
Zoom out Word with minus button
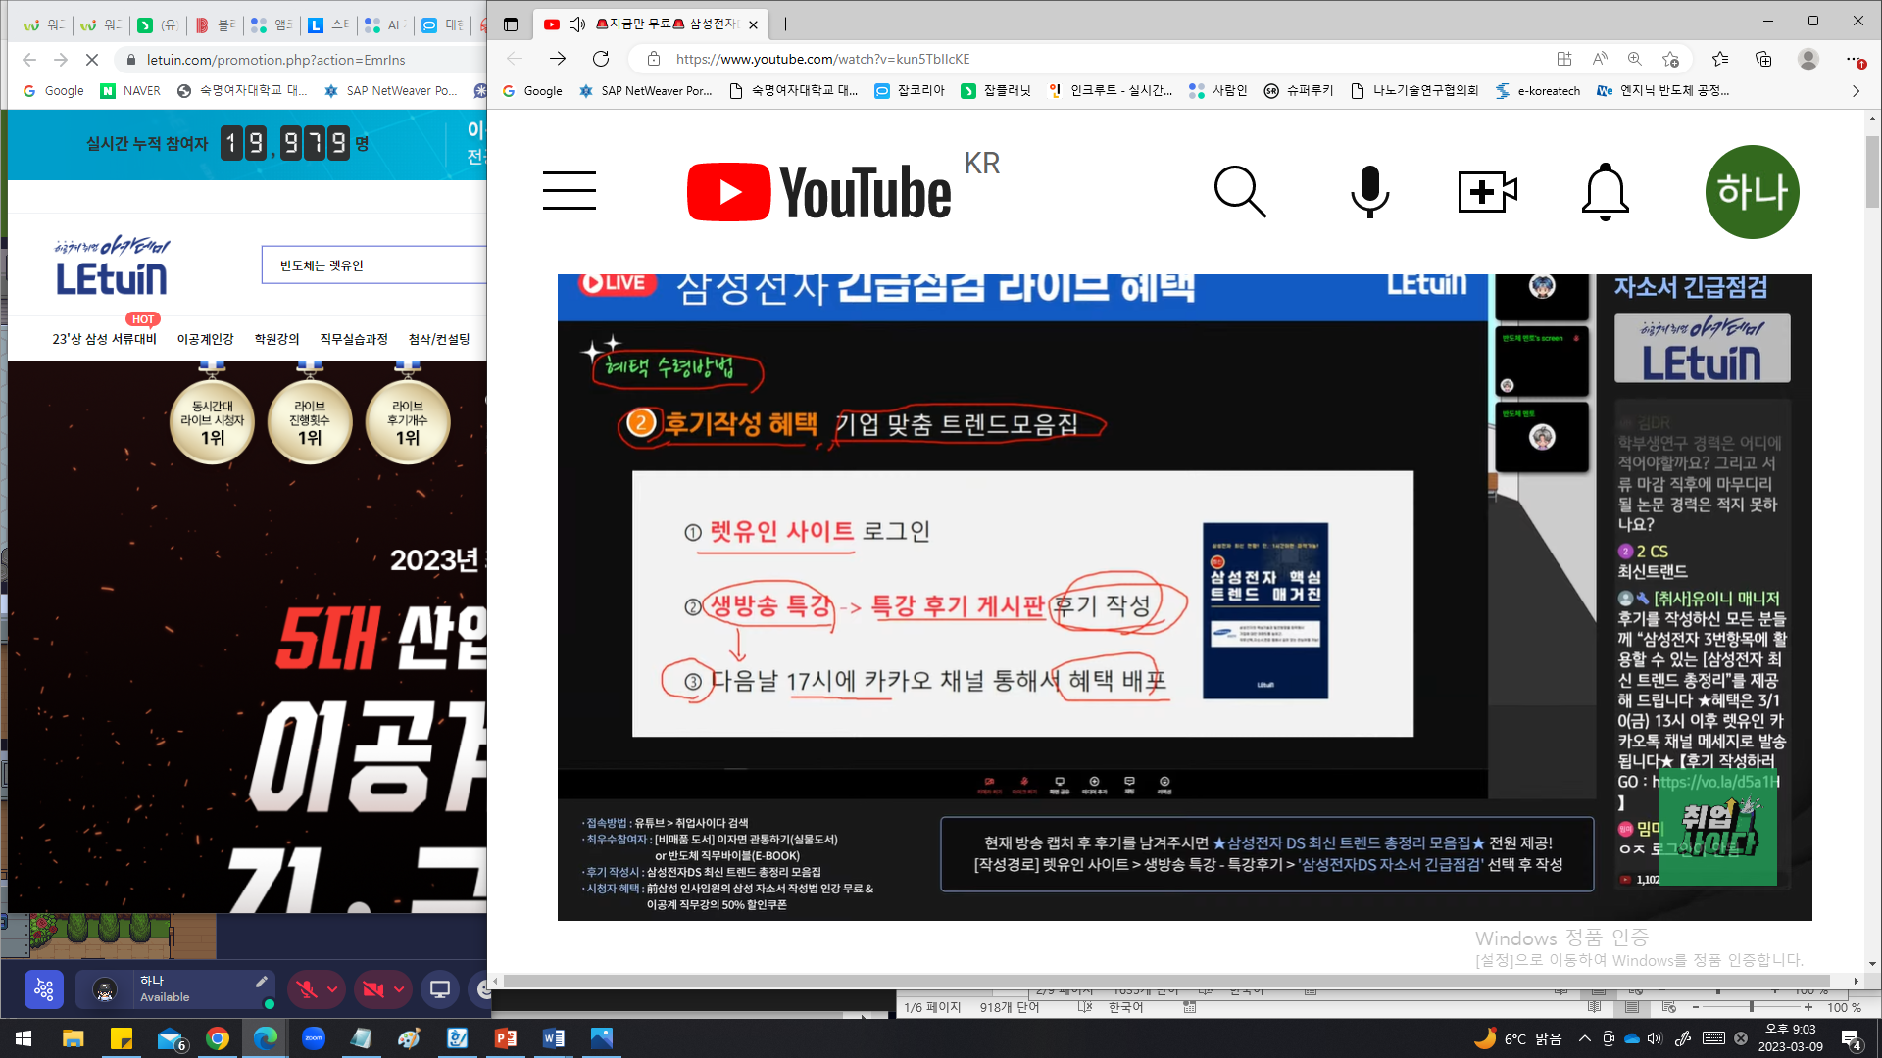1695,1007
